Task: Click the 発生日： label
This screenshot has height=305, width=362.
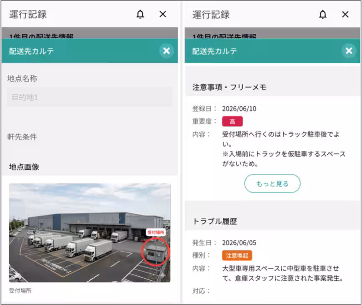Action: coord(204,243)
